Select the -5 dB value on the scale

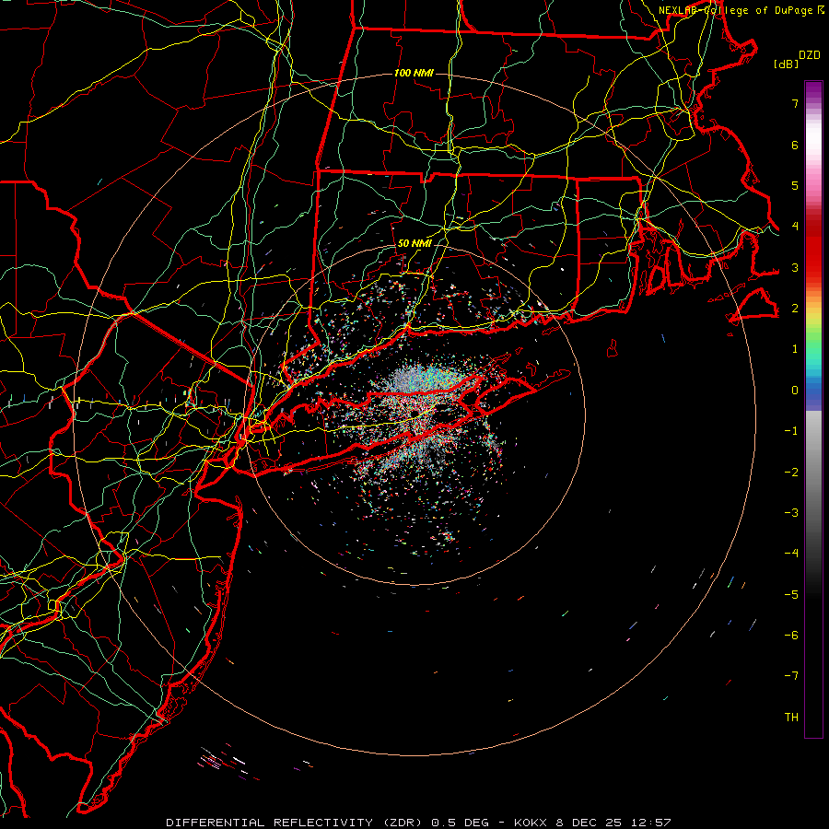pos(791,594)
